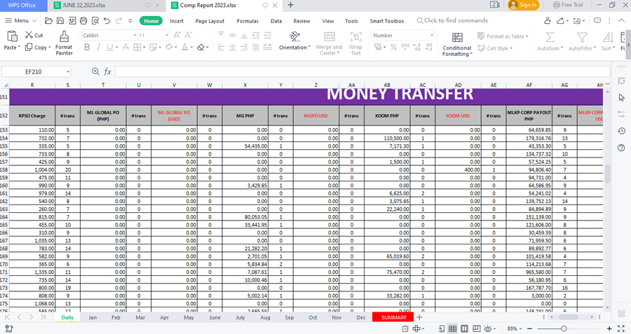Click the Print icon

pyautogui.click(x=83, y=21)
